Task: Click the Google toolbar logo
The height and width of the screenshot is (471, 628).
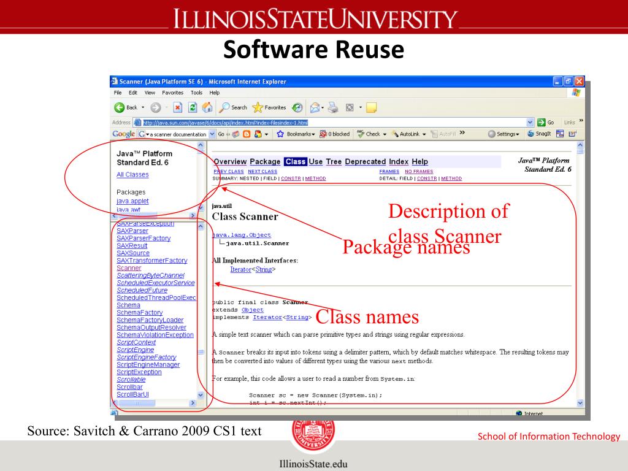Action: [123, 134]
